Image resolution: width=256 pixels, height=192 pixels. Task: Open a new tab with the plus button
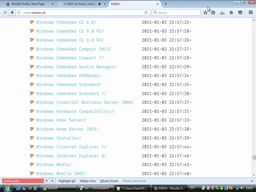pos(166,4)
